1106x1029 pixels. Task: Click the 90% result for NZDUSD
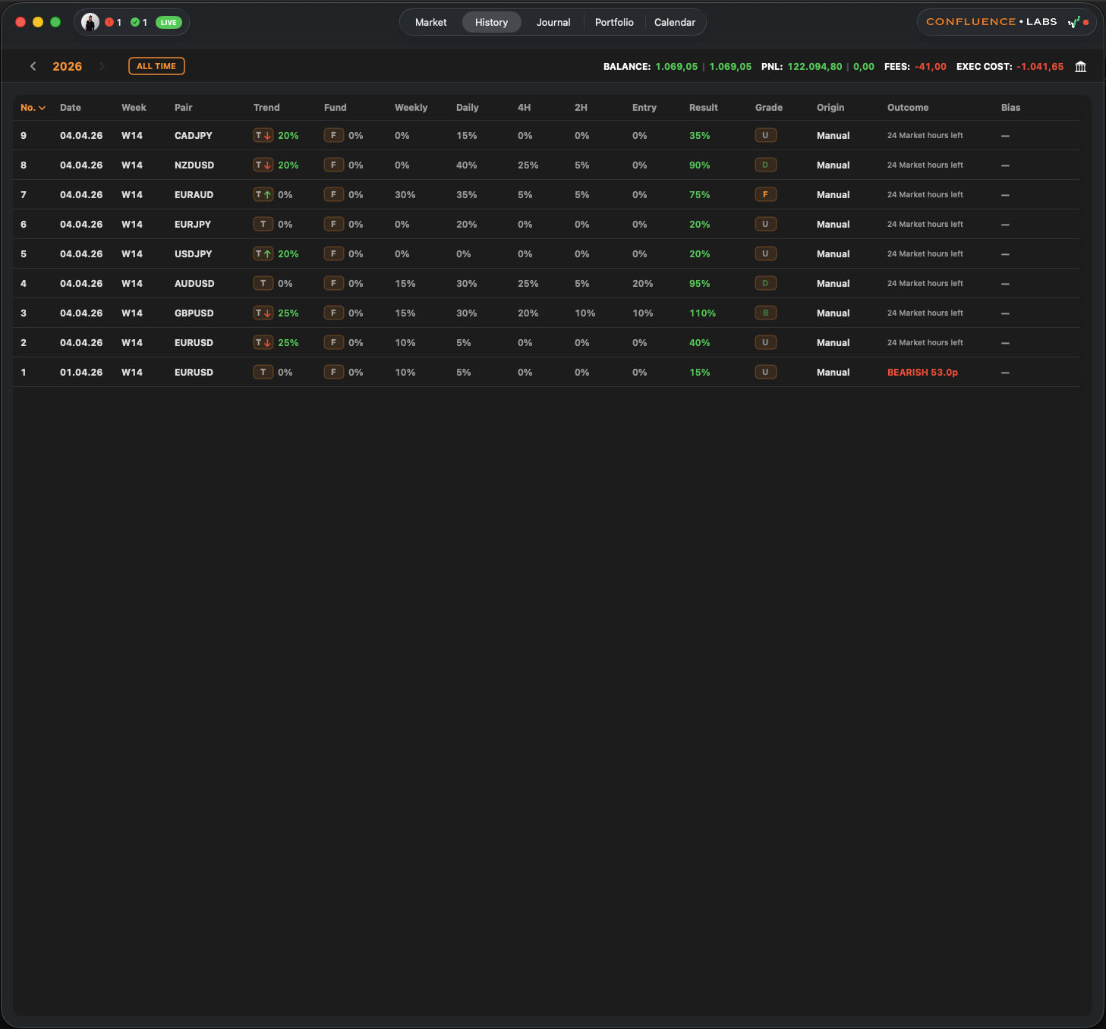coord(700,165)
